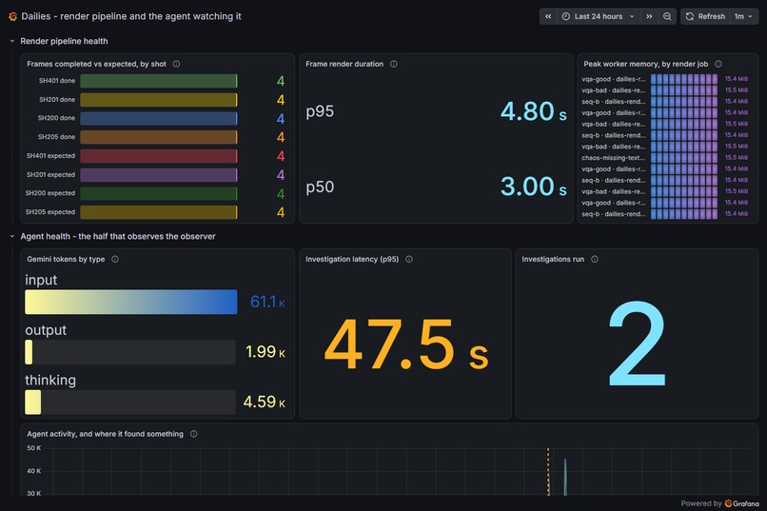Screen dimensions: 767x511
Task: Click the chaos-missing-text memory row label
Action: click(614, 158)
